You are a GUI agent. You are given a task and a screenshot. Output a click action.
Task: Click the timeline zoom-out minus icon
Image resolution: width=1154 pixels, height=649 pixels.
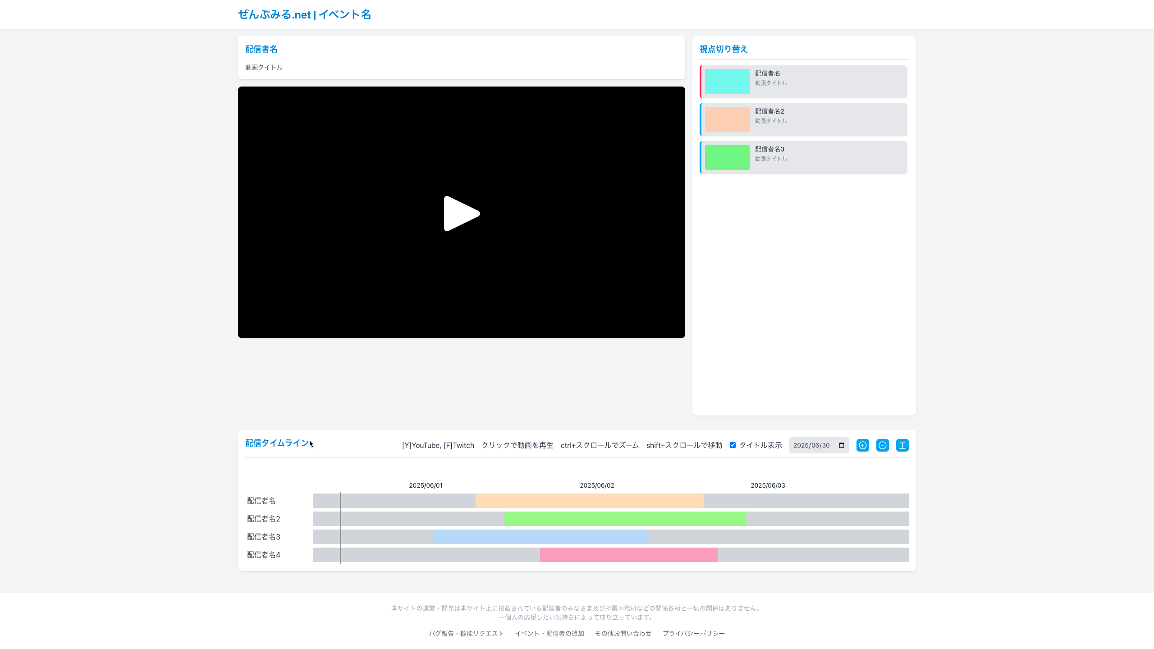pos(882,445)
